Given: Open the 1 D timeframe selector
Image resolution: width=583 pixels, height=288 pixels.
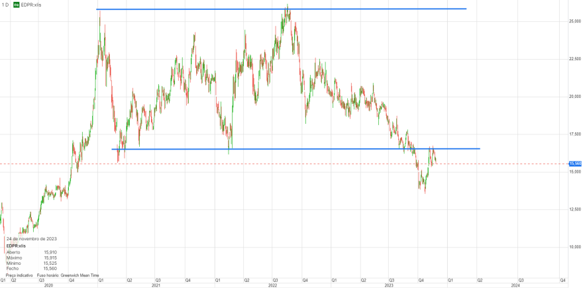Looking at the screenshot, I should point(5,5).
